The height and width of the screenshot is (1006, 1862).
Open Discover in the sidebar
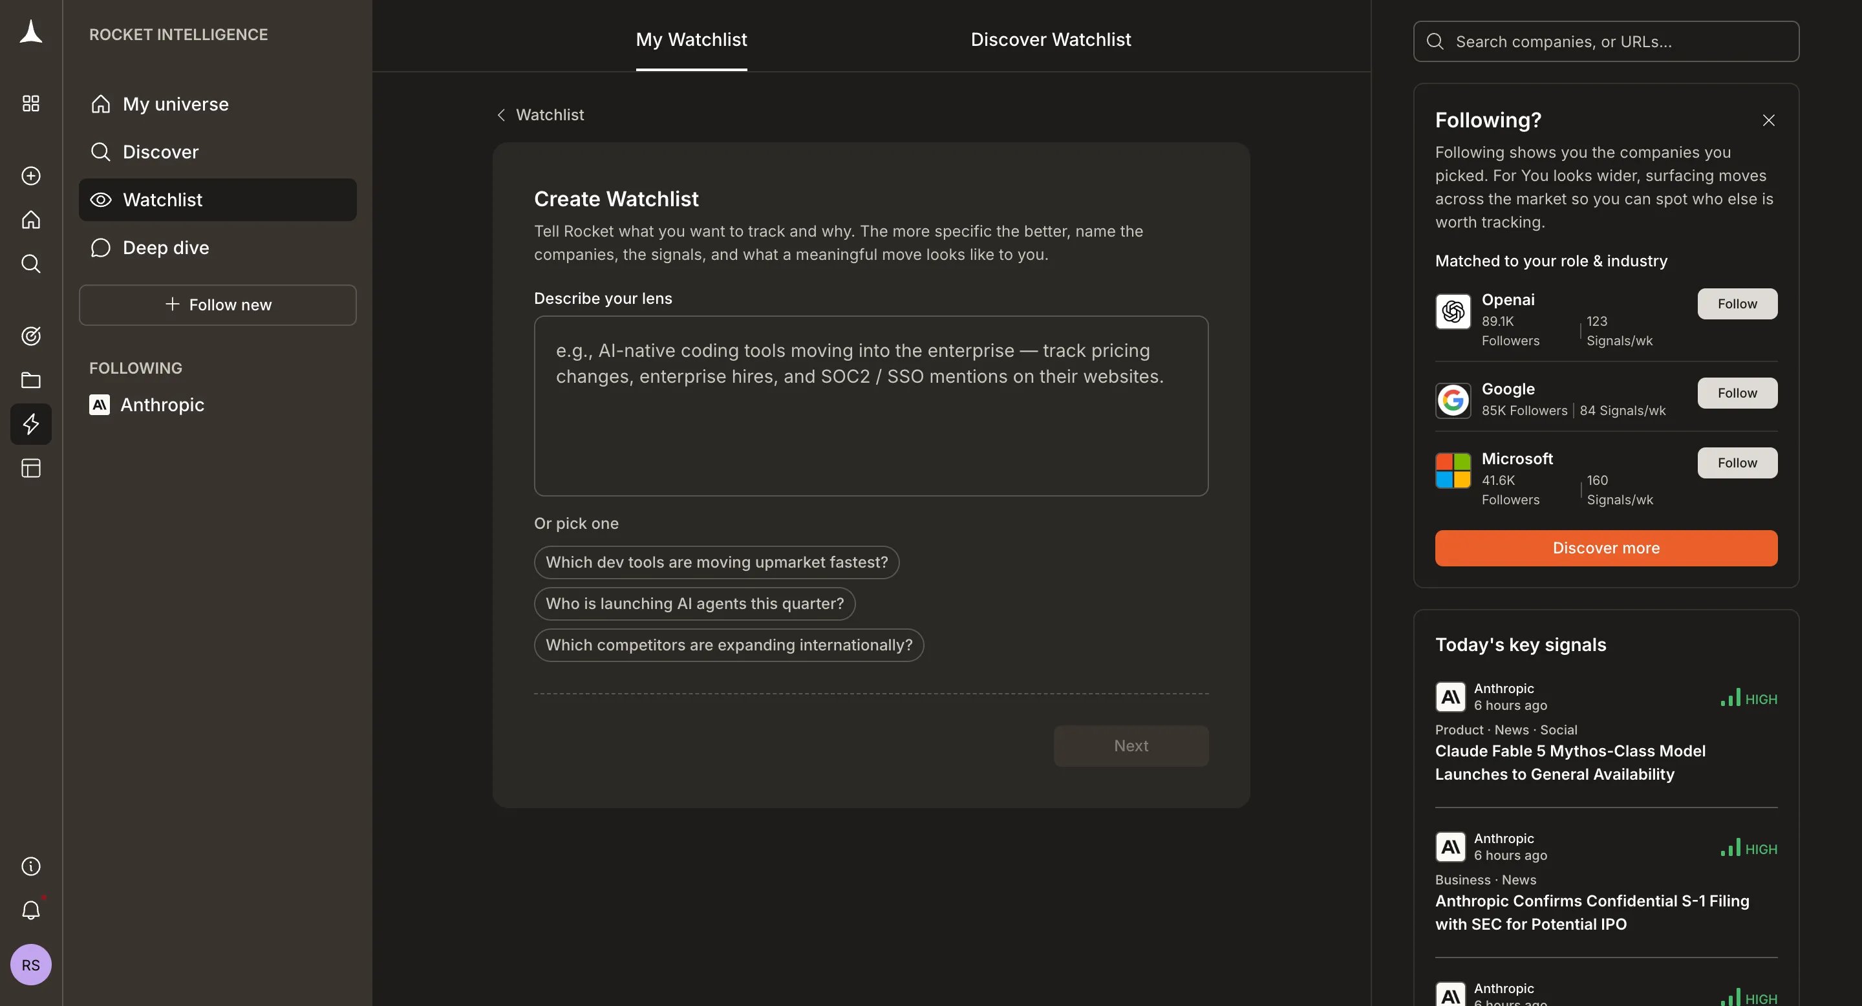(x=218, y=152)
